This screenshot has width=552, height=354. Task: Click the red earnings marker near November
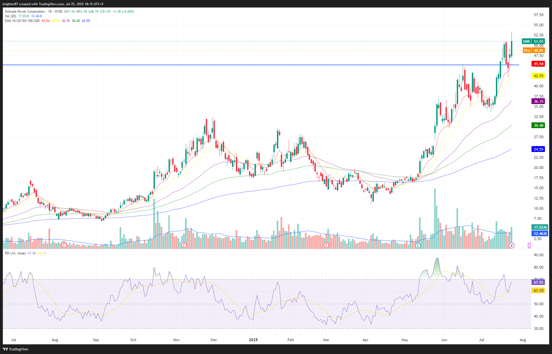click(184, 245)
